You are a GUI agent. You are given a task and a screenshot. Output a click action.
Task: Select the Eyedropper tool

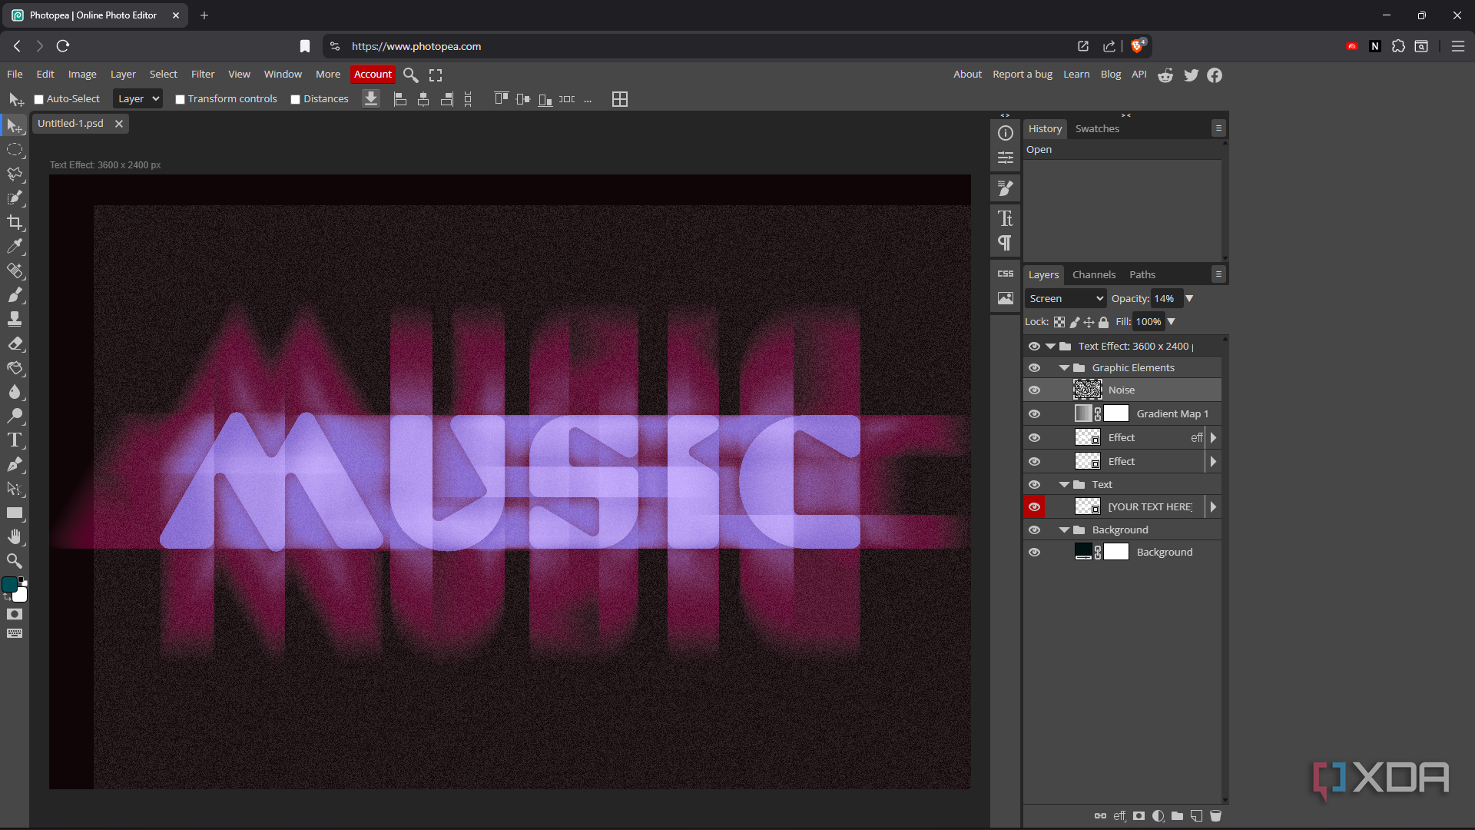pos(15,247)
